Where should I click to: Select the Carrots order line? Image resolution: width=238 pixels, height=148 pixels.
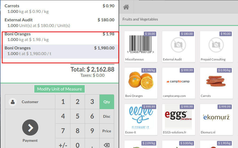[59, 9]
